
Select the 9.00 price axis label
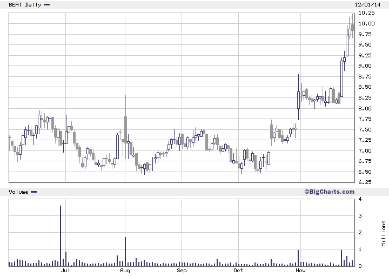point(365,66)
